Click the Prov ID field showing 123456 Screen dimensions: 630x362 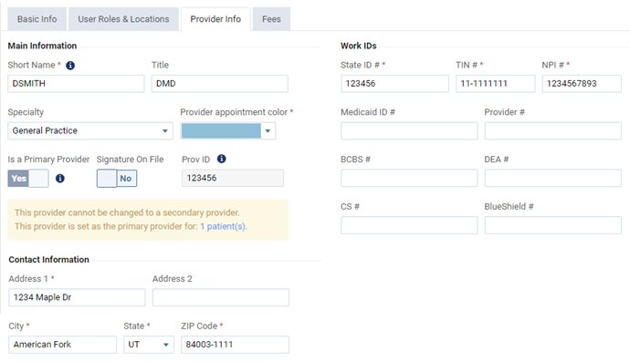(233, 178)
